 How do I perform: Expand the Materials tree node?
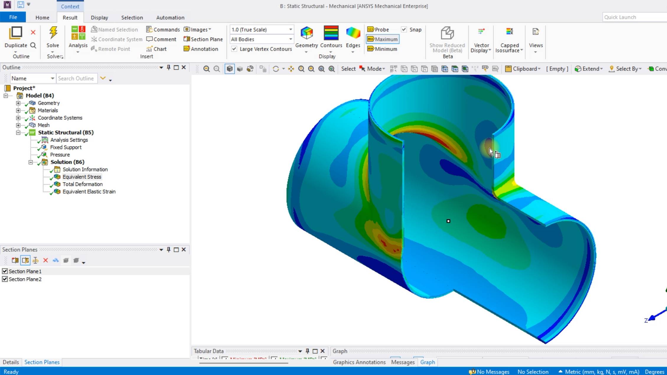[x=18, y=110]
